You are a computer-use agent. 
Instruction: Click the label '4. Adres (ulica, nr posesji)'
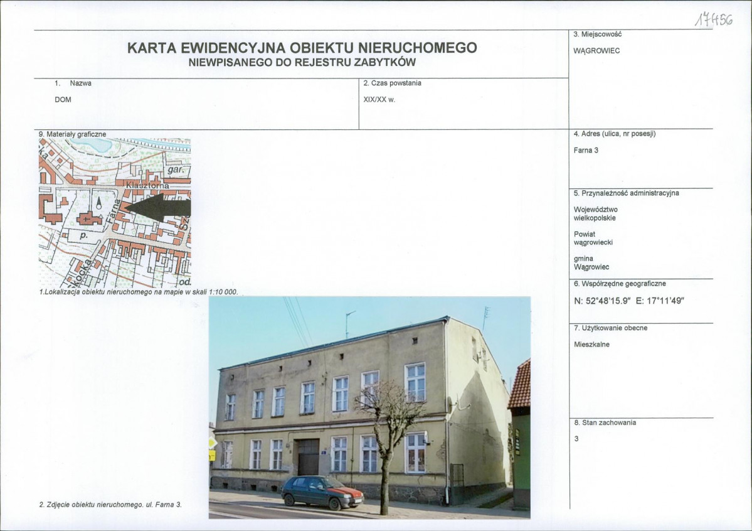coord(615,134)
